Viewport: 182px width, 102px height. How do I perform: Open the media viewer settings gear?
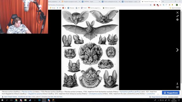[x=177, y=20]
